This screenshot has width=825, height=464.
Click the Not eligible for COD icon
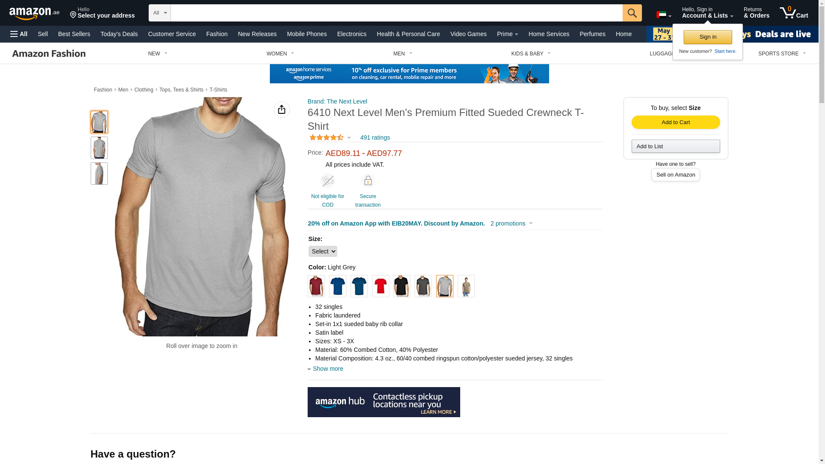click(x=327, y=181)
